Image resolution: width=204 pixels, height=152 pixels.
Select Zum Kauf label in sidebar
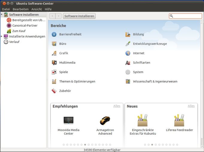tap(19, 31)
